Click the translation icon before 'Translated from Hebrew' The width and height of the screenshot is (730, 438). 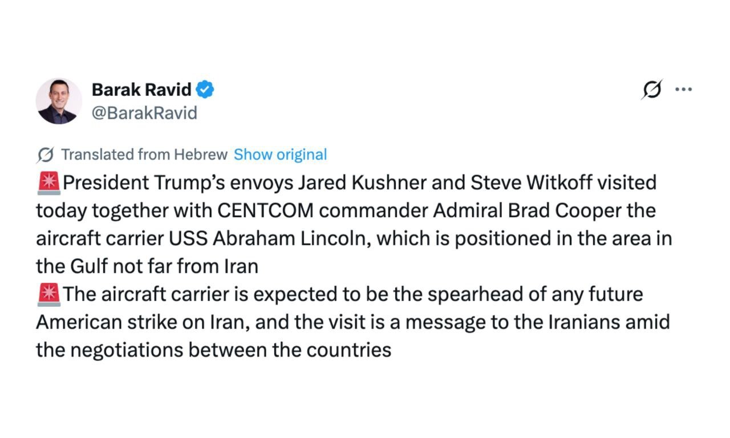[46, 155]
